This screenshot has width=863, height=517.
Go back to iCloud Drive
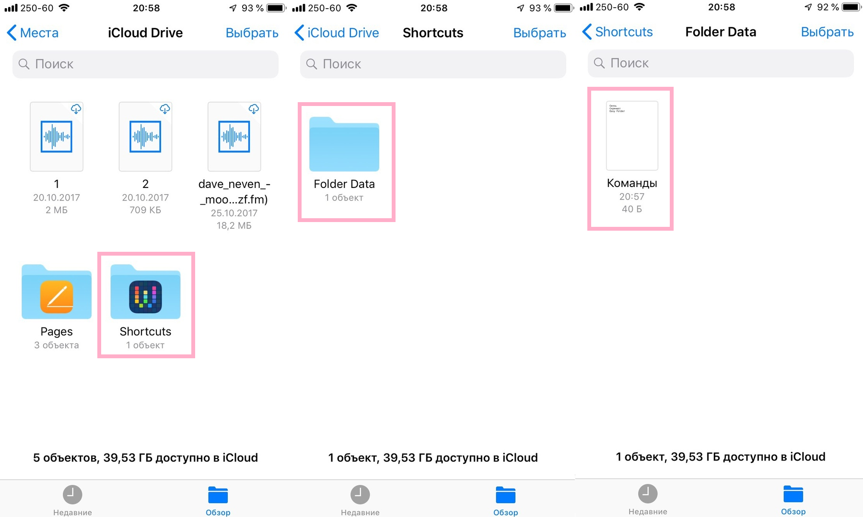coord(337,33)
